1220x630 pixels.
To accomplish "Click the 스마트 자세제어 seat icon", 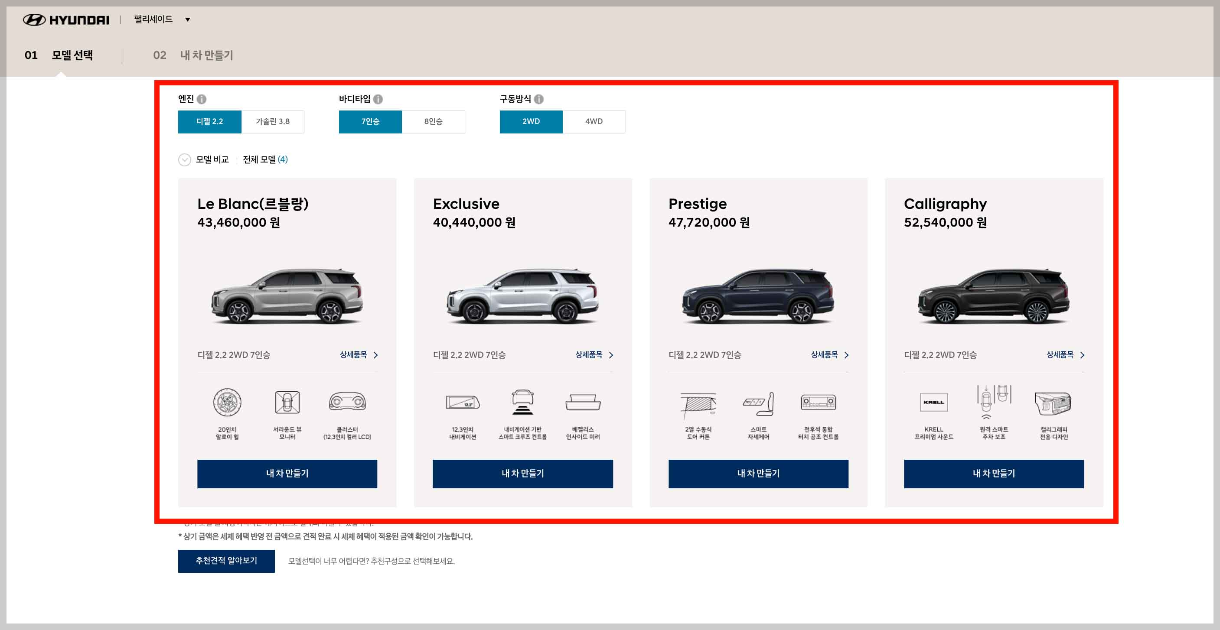I will coord(758,404).
